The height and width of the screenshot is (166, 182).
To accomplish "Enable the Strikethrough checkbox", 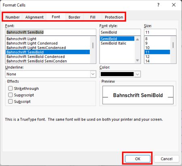I will pos(11,88).
